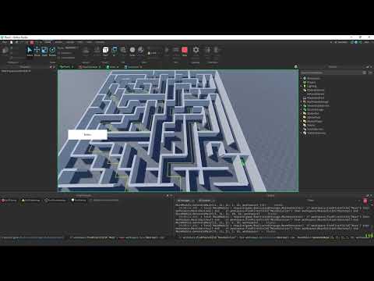This screenshot has height=281, width=374.
Task: Select ServerScriptService in the Explorer
Action: coord(316,105)
